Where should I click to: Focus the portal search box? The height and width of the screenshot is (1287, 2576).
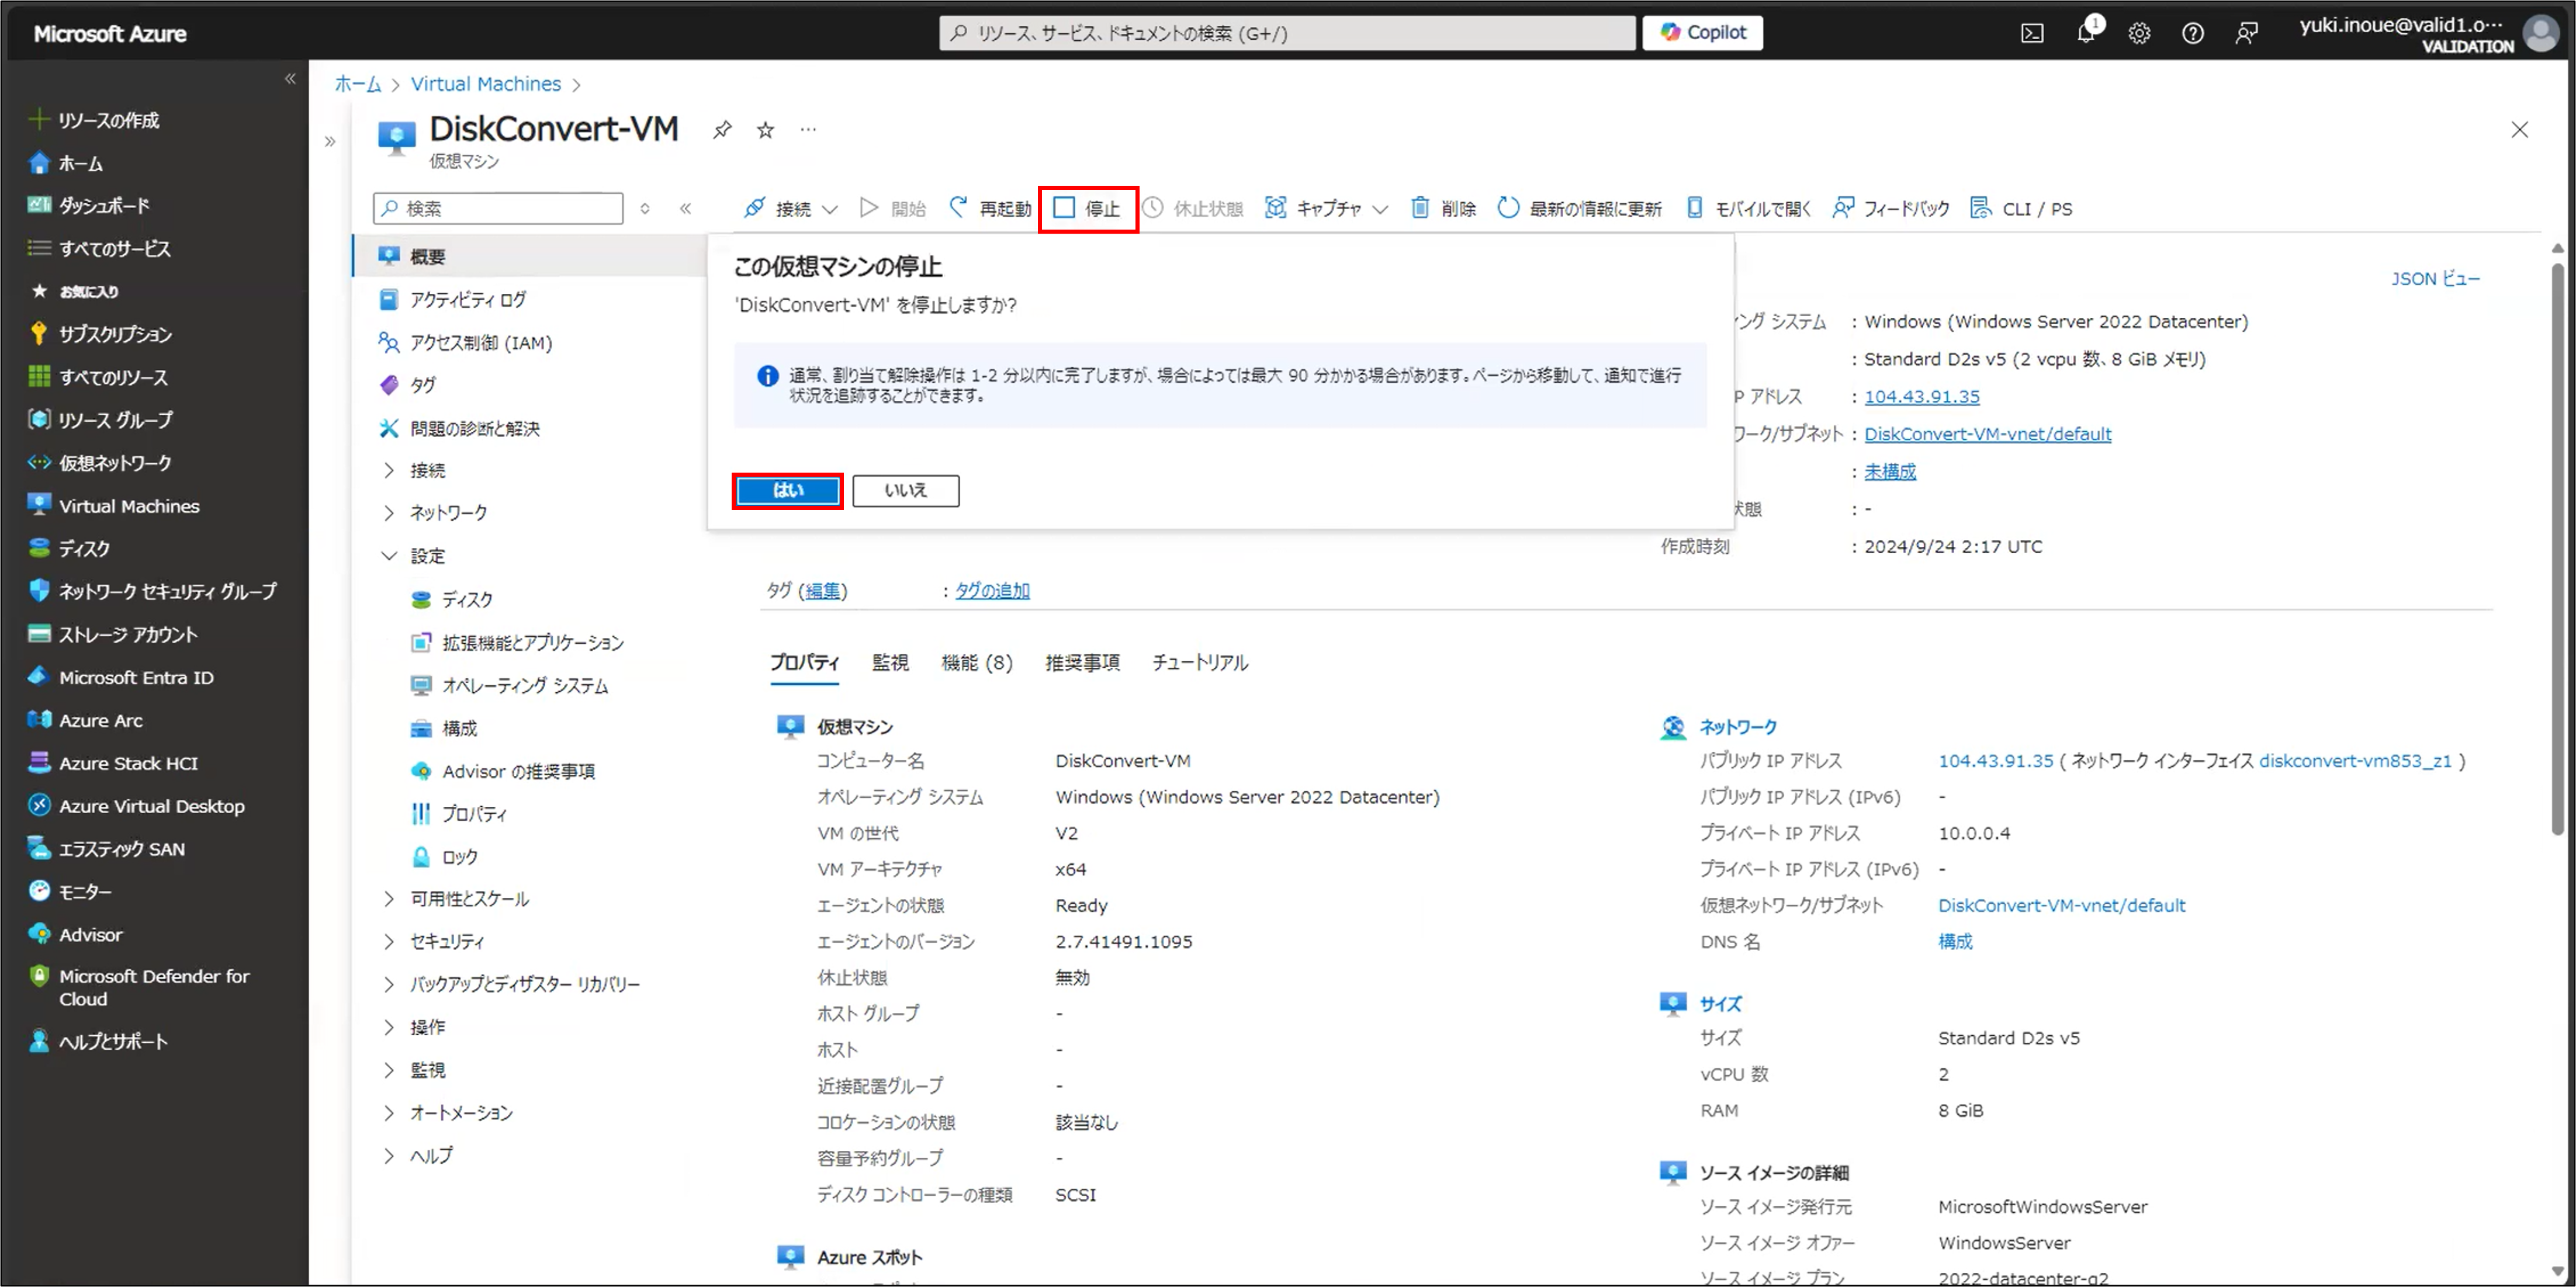[x=1287, y=33]
